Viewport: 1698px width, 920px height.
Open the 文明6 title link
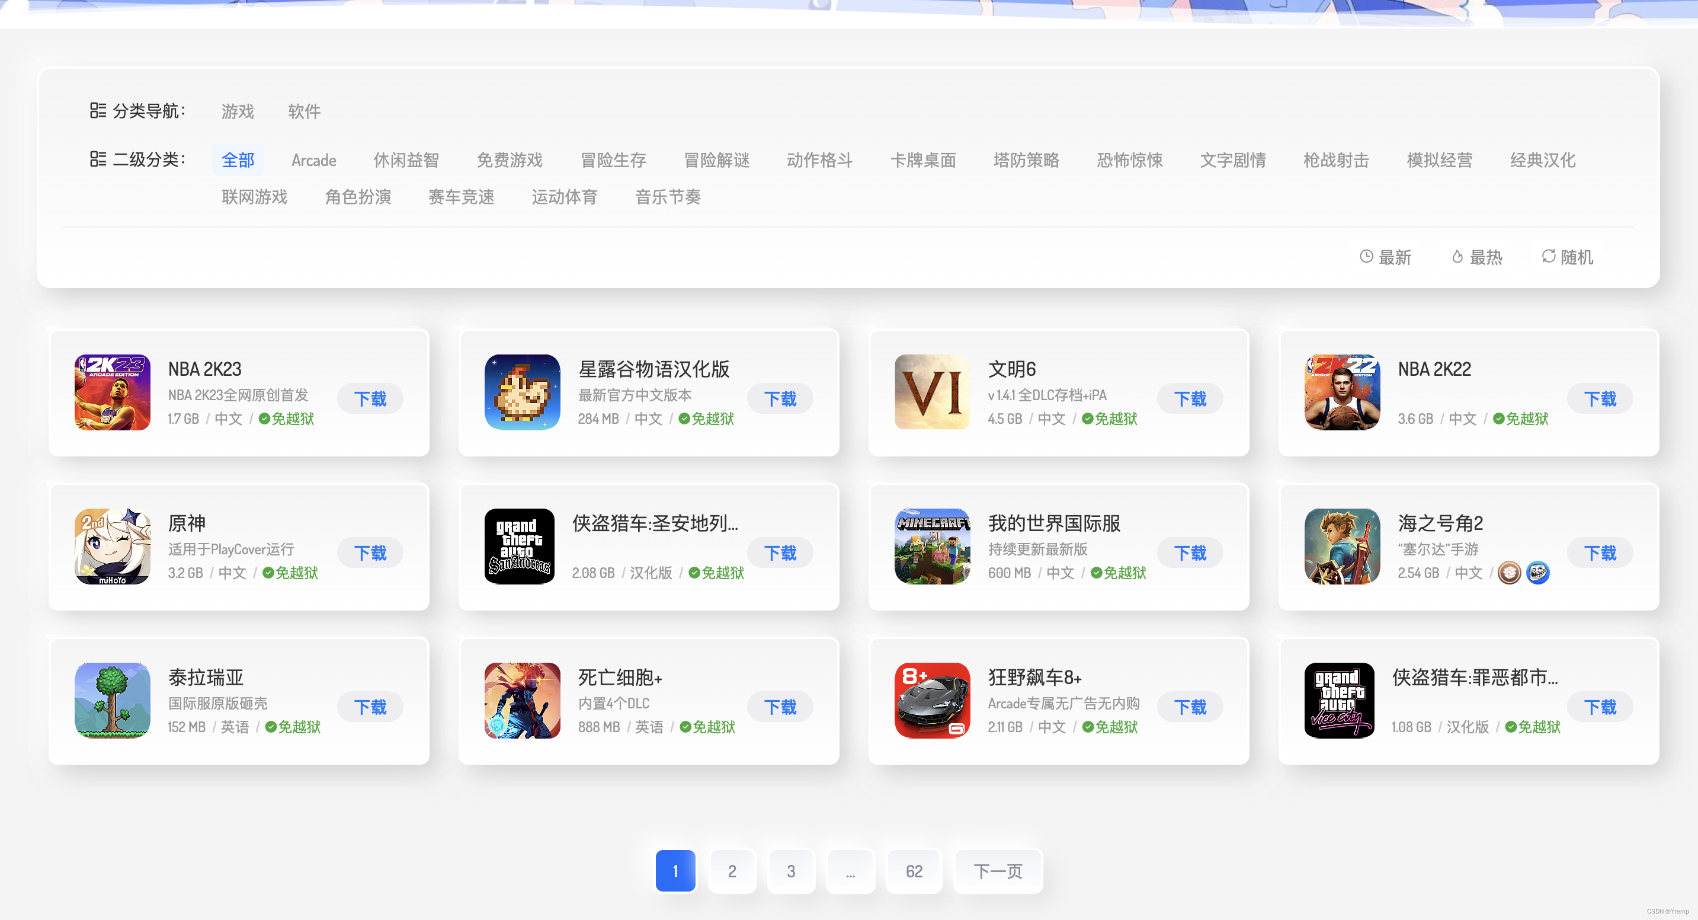[x=1012, y=369]
